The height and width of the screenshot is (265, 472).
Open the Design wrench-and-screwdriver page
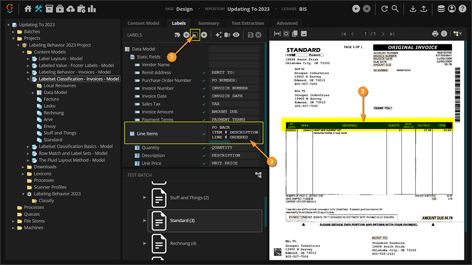[x=39, y=8]
